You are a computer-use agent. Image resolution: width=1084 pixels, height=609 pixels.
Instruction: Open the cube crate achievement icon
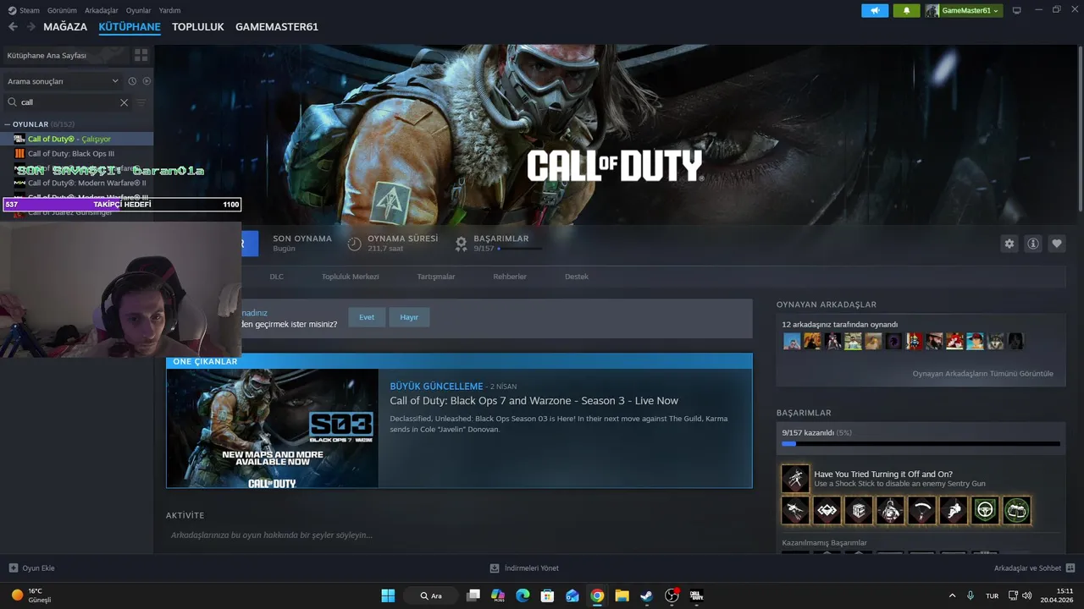coord(859,510)
